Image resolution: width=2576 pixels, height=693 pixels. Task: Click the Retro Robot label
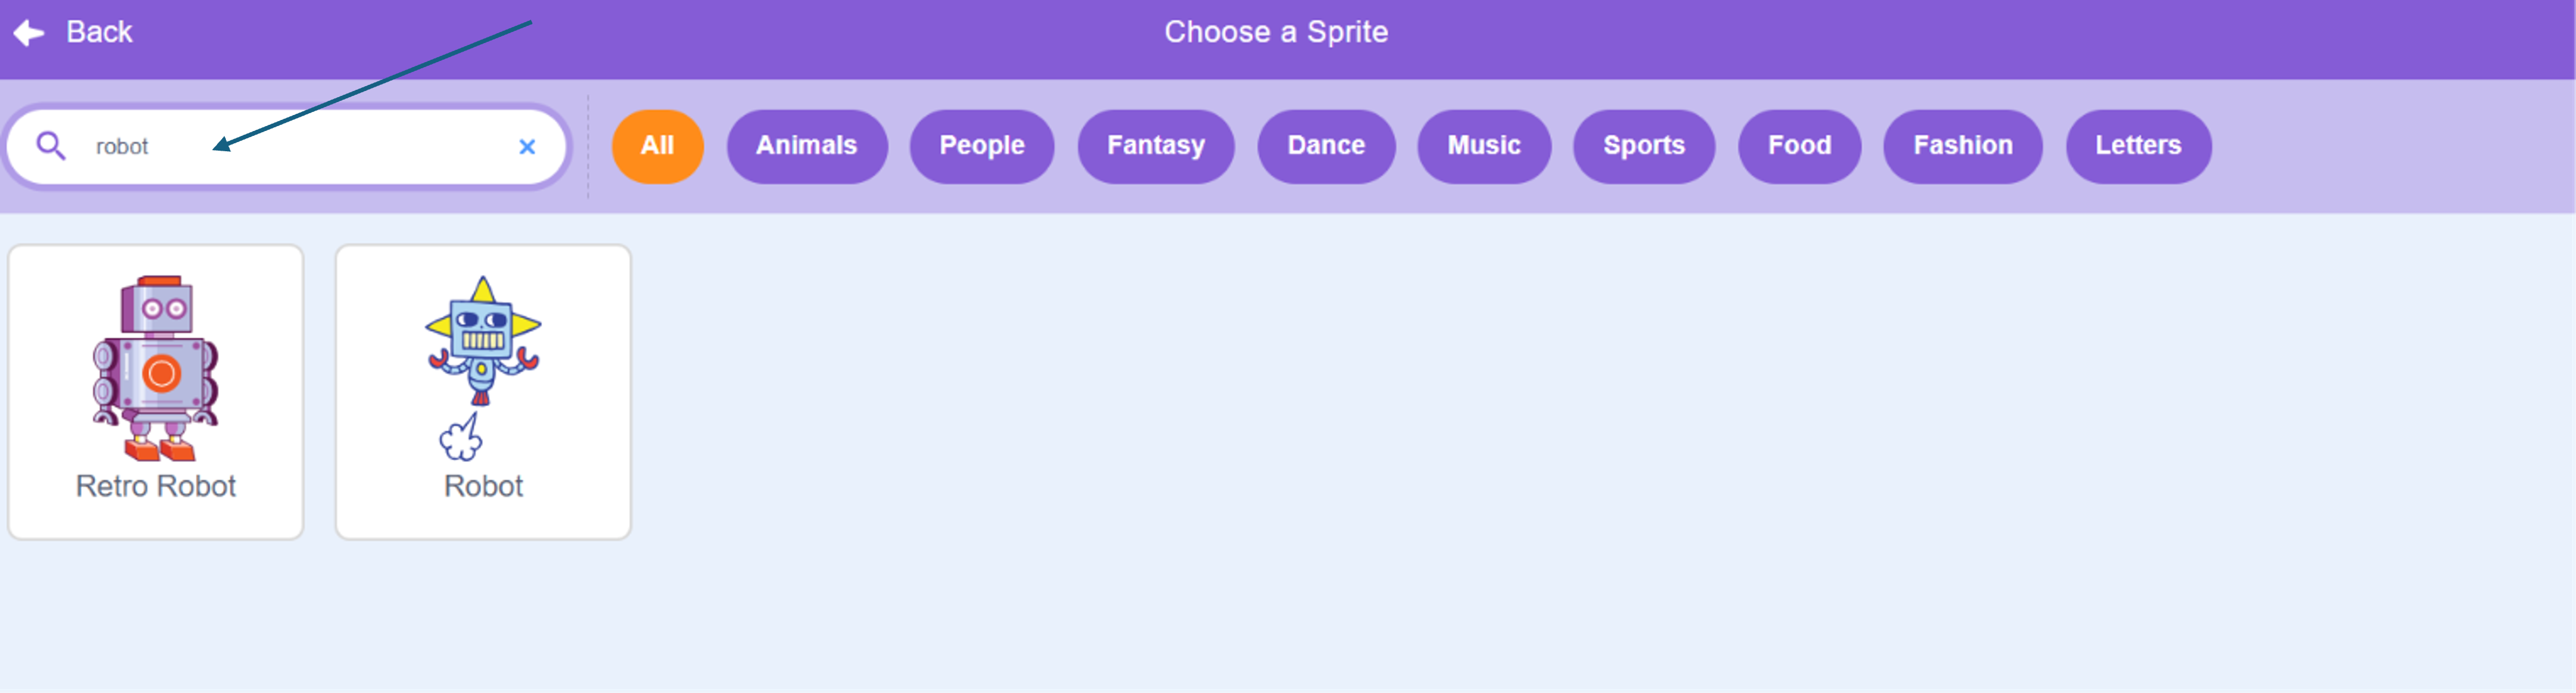[156, 486]
